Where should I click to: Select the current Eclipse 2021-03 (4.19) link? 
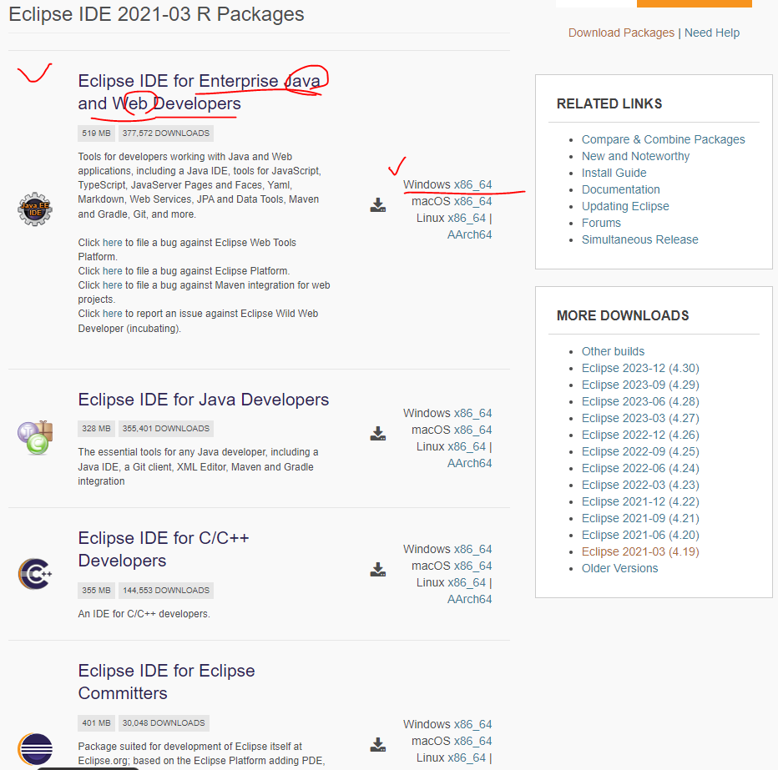[640, 551]
